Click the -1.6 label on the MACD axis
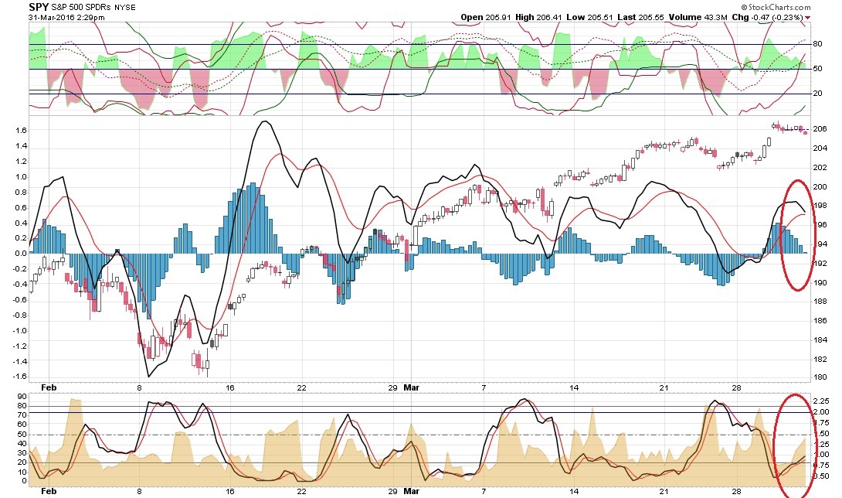 [20, 377]
